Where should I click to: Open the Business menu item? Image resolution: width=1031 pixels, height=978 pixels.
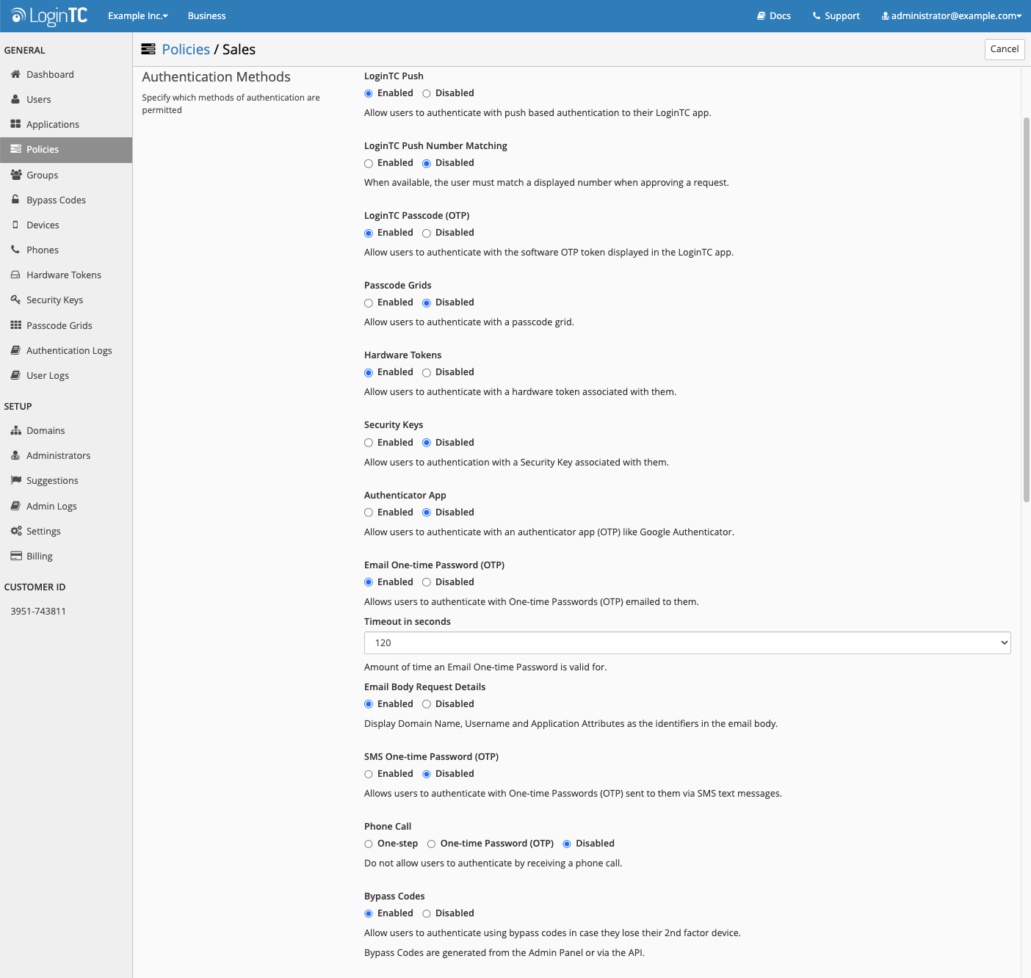click(x=206, y=15)
